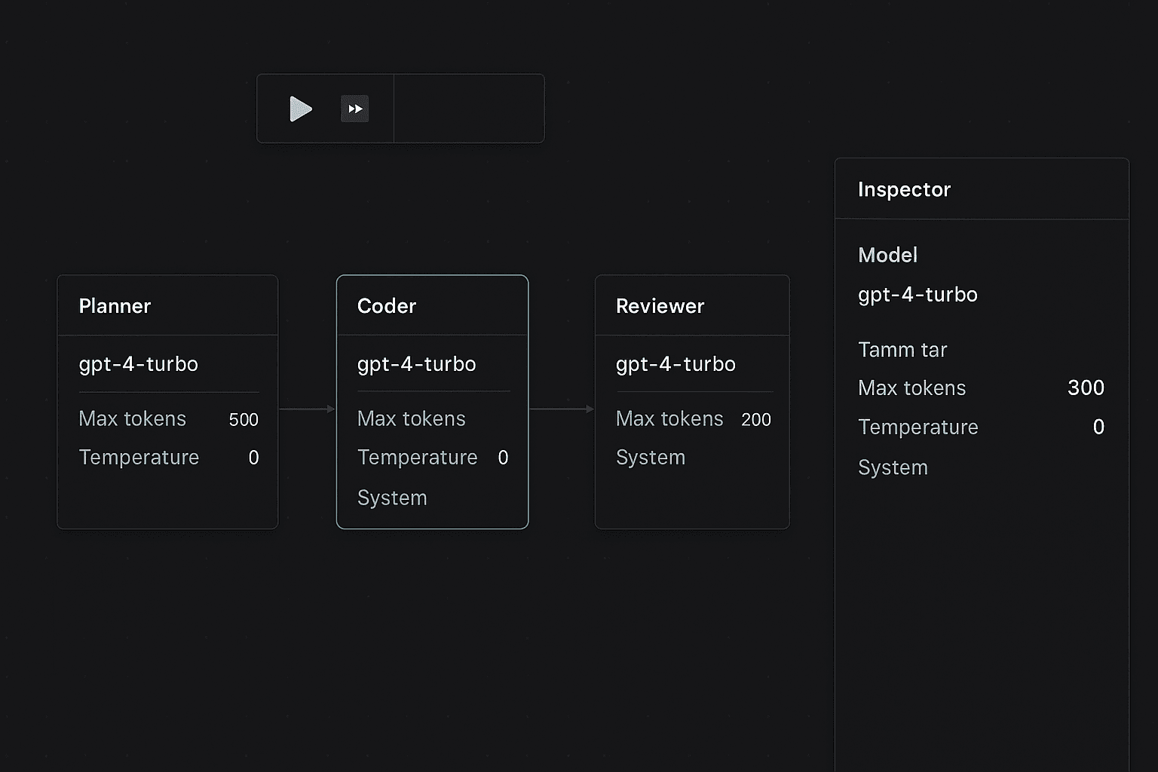Click Max tokens label in Coder node

click(x=412, y=419)
